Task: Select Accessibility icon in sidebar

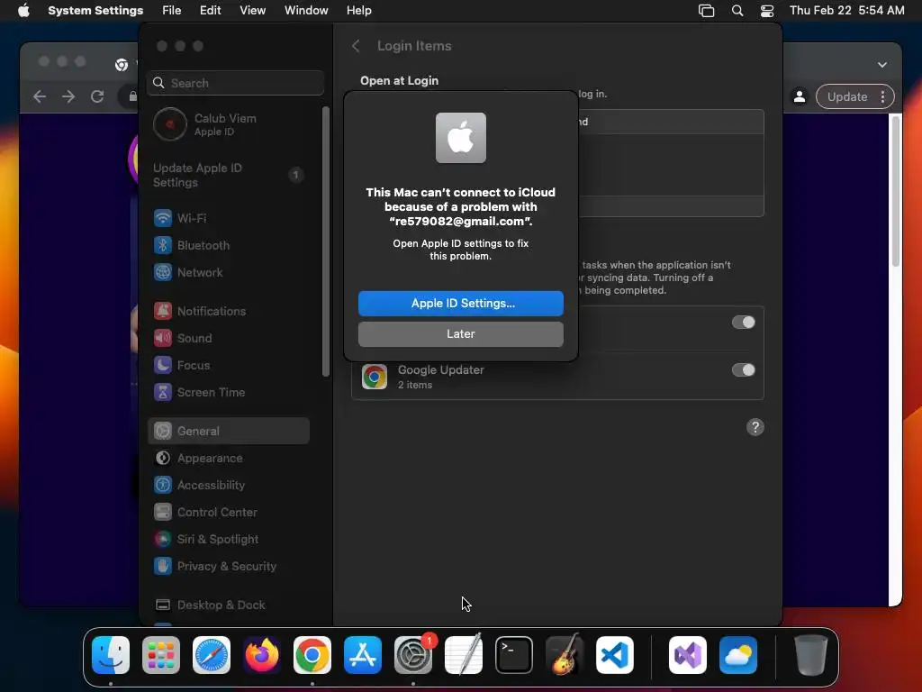Action: point(163,485)
